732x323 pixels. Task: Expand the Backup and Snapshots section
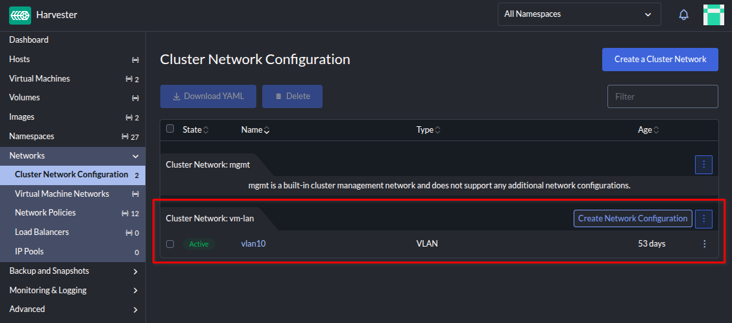136,271
